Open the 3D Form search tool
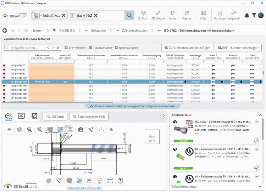Screen dimensions: 266x192 (x=143, y=15)
